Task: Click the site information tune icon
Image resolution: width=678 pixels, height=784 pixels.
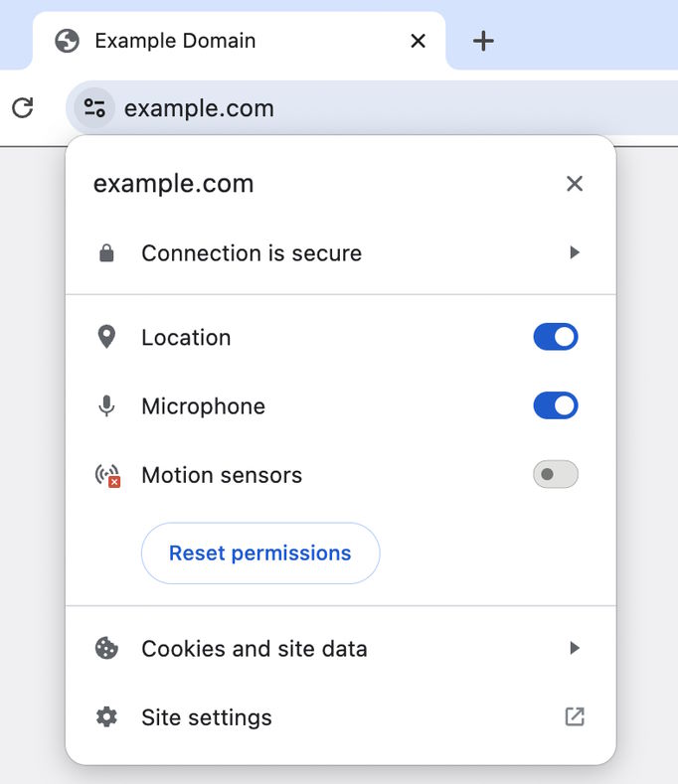Action: pyautogui.click(x=94, y=108)
